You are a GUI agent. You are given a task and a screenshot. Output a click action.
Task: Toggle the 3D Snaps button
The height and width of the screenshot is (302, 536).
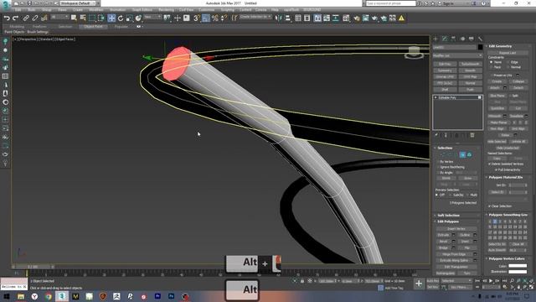pyautogui.click(x=197, y=18)
